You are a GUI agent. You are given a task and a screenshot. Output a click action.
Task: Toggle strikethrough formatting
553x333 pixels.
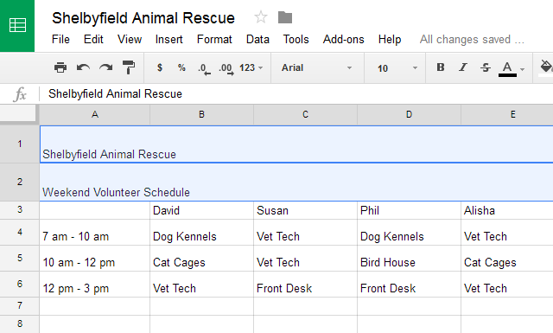click(x=486, y=67)
